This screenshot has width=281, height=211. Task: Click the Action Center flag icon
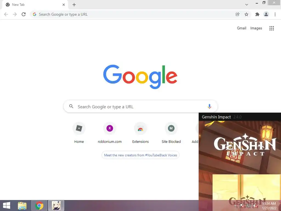242,206
